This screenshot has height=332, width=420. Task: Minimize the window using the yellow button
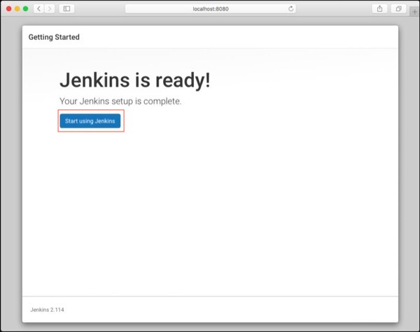(x=17, y=9)
